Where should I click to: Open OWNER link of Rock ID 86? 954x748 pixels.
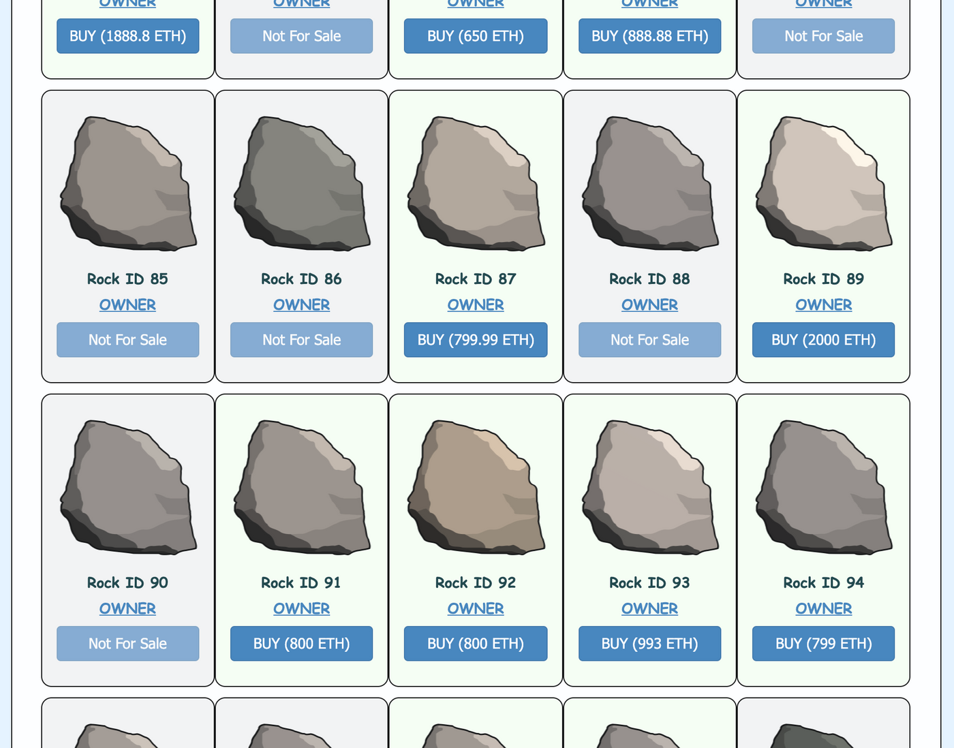coord(301,305)
